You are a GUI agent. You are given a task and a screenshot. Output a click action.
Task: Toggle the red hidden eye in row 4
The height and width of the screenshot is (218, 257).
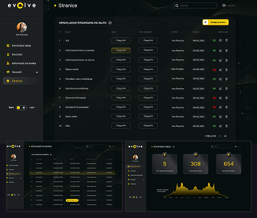click(x=214, y=70)
